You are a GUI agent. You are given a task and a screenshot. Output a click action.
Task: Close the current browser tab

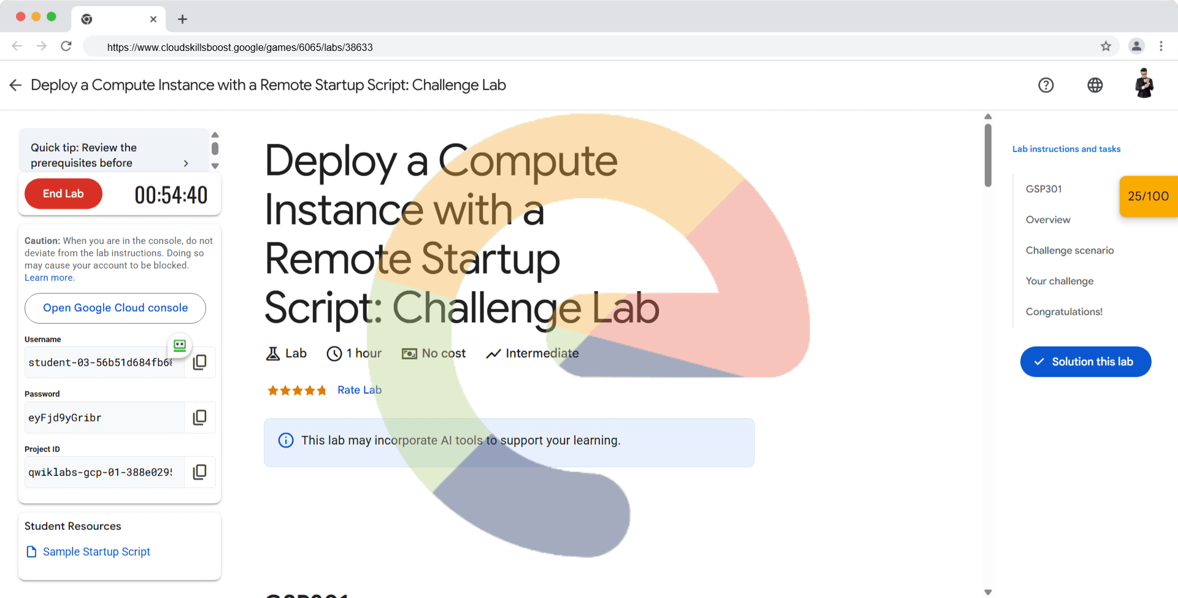click(x=153, y=19)
